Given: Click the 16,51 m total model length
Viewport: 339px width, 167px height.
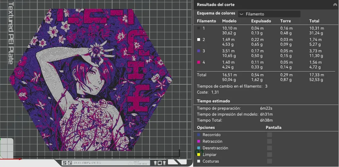Looking at the screenshot, I should (229, 75).
